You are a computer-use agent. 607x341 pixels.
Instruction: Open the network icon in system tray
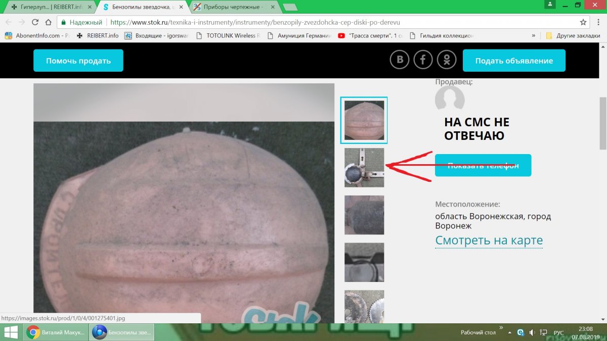(x=544, y=332)
